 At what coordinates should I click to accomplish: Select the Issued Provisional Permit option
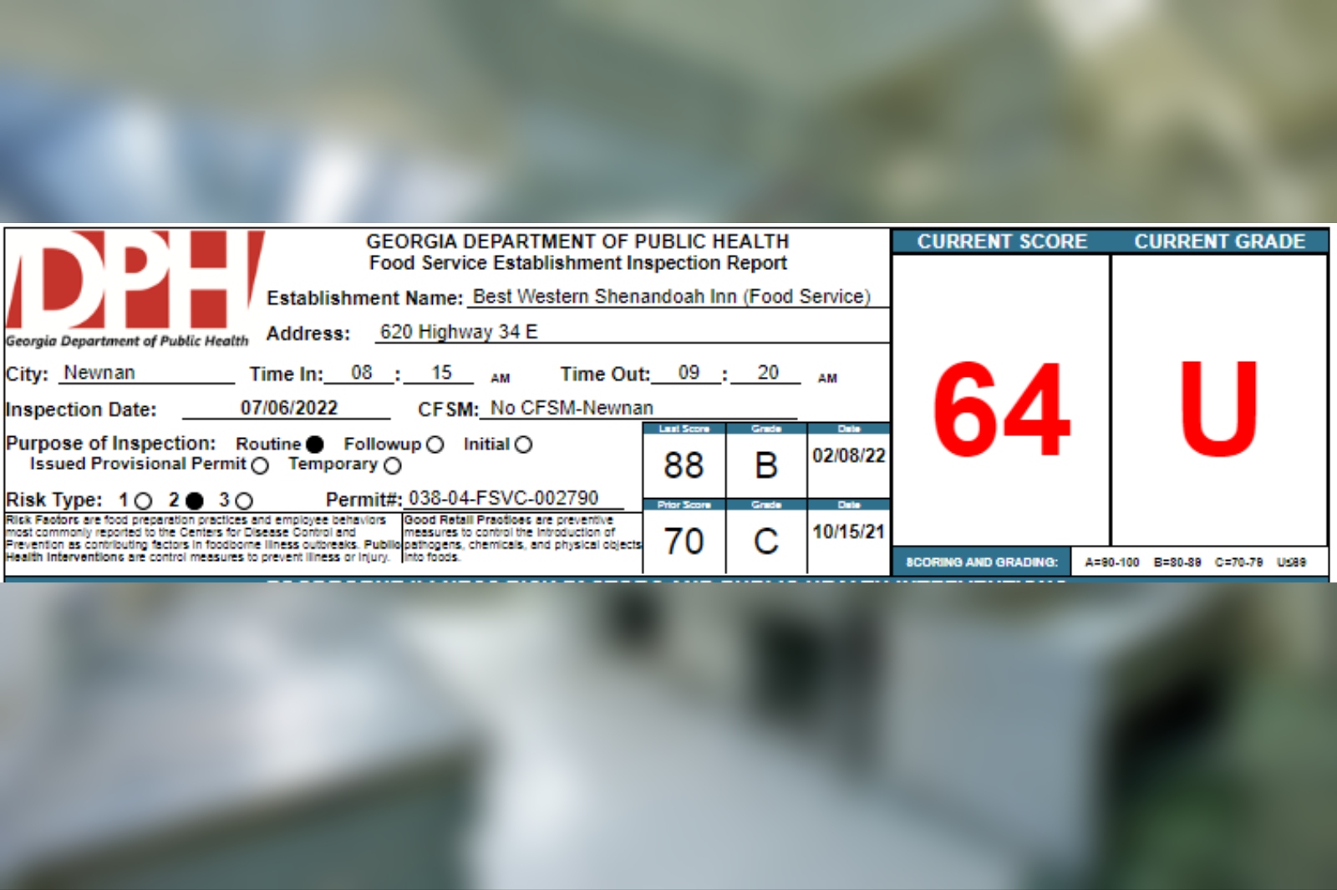click(x=260, y=465)
